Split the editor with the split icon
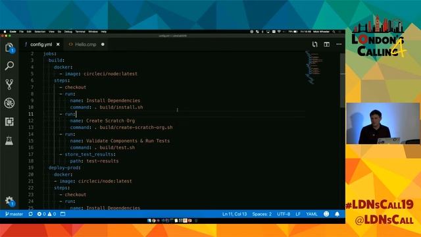This screenshot has height=237, width=421. (x=326, y=44)
